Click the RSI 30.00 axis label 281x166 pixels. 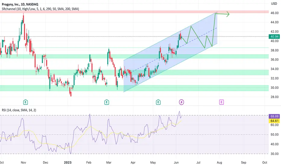point(274,154)
